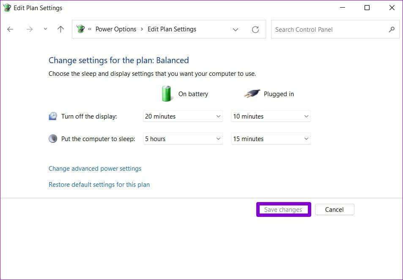Go up one level with Up arrow
403x280 pixels.
tap(60, 29)
